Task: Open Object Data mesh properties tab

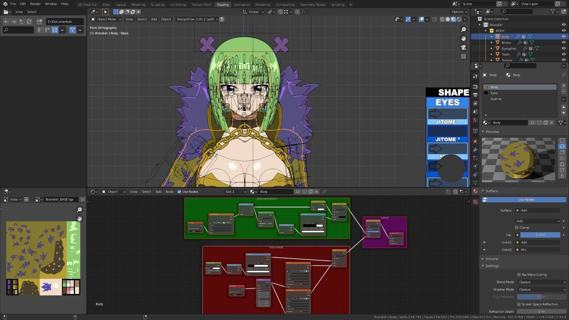Action: (x=475, y=183)
